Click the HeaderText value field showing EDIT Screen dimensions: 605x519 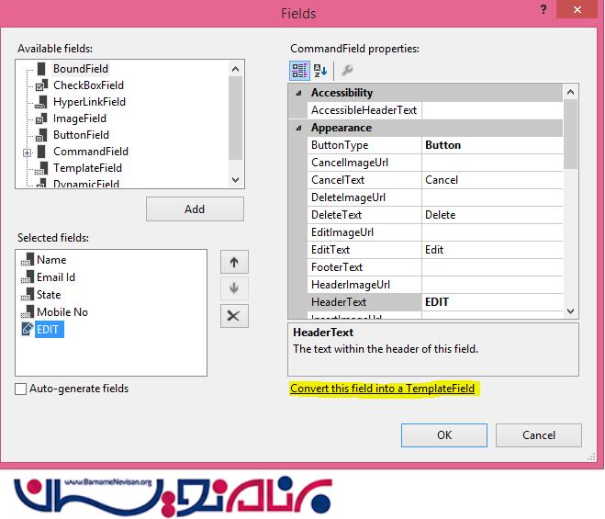click(x=491, y=302)
